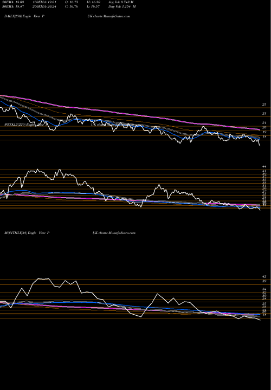Click the high price H: value

[x=94, y=2]
